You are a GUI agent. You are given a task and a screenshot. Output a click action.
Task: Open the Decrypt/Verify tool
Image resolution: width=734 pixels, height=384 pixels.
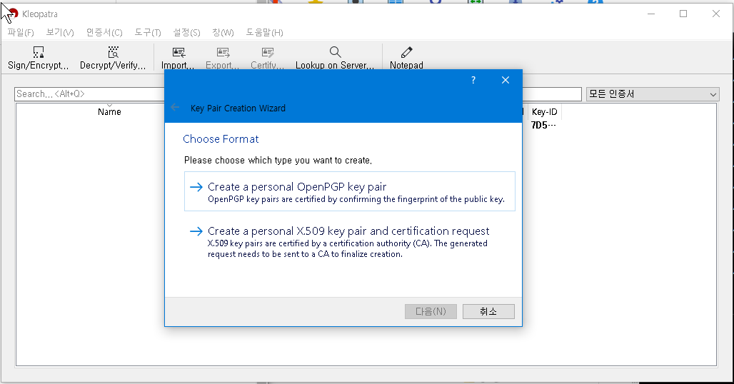113,58
